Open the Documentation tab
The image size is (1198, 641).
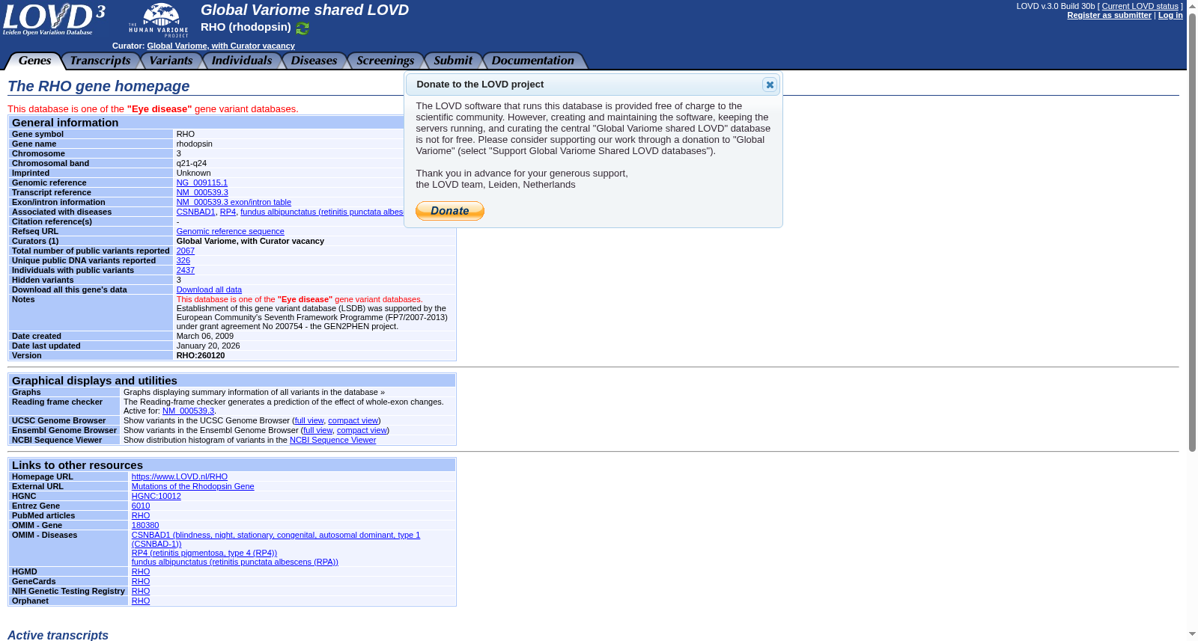pos(532,61)
